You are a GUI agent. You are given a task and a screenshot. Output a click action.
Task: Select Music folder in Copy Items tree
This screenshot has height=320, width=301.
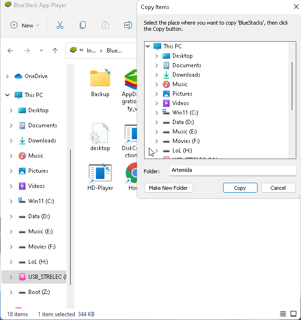coord(175,84)
